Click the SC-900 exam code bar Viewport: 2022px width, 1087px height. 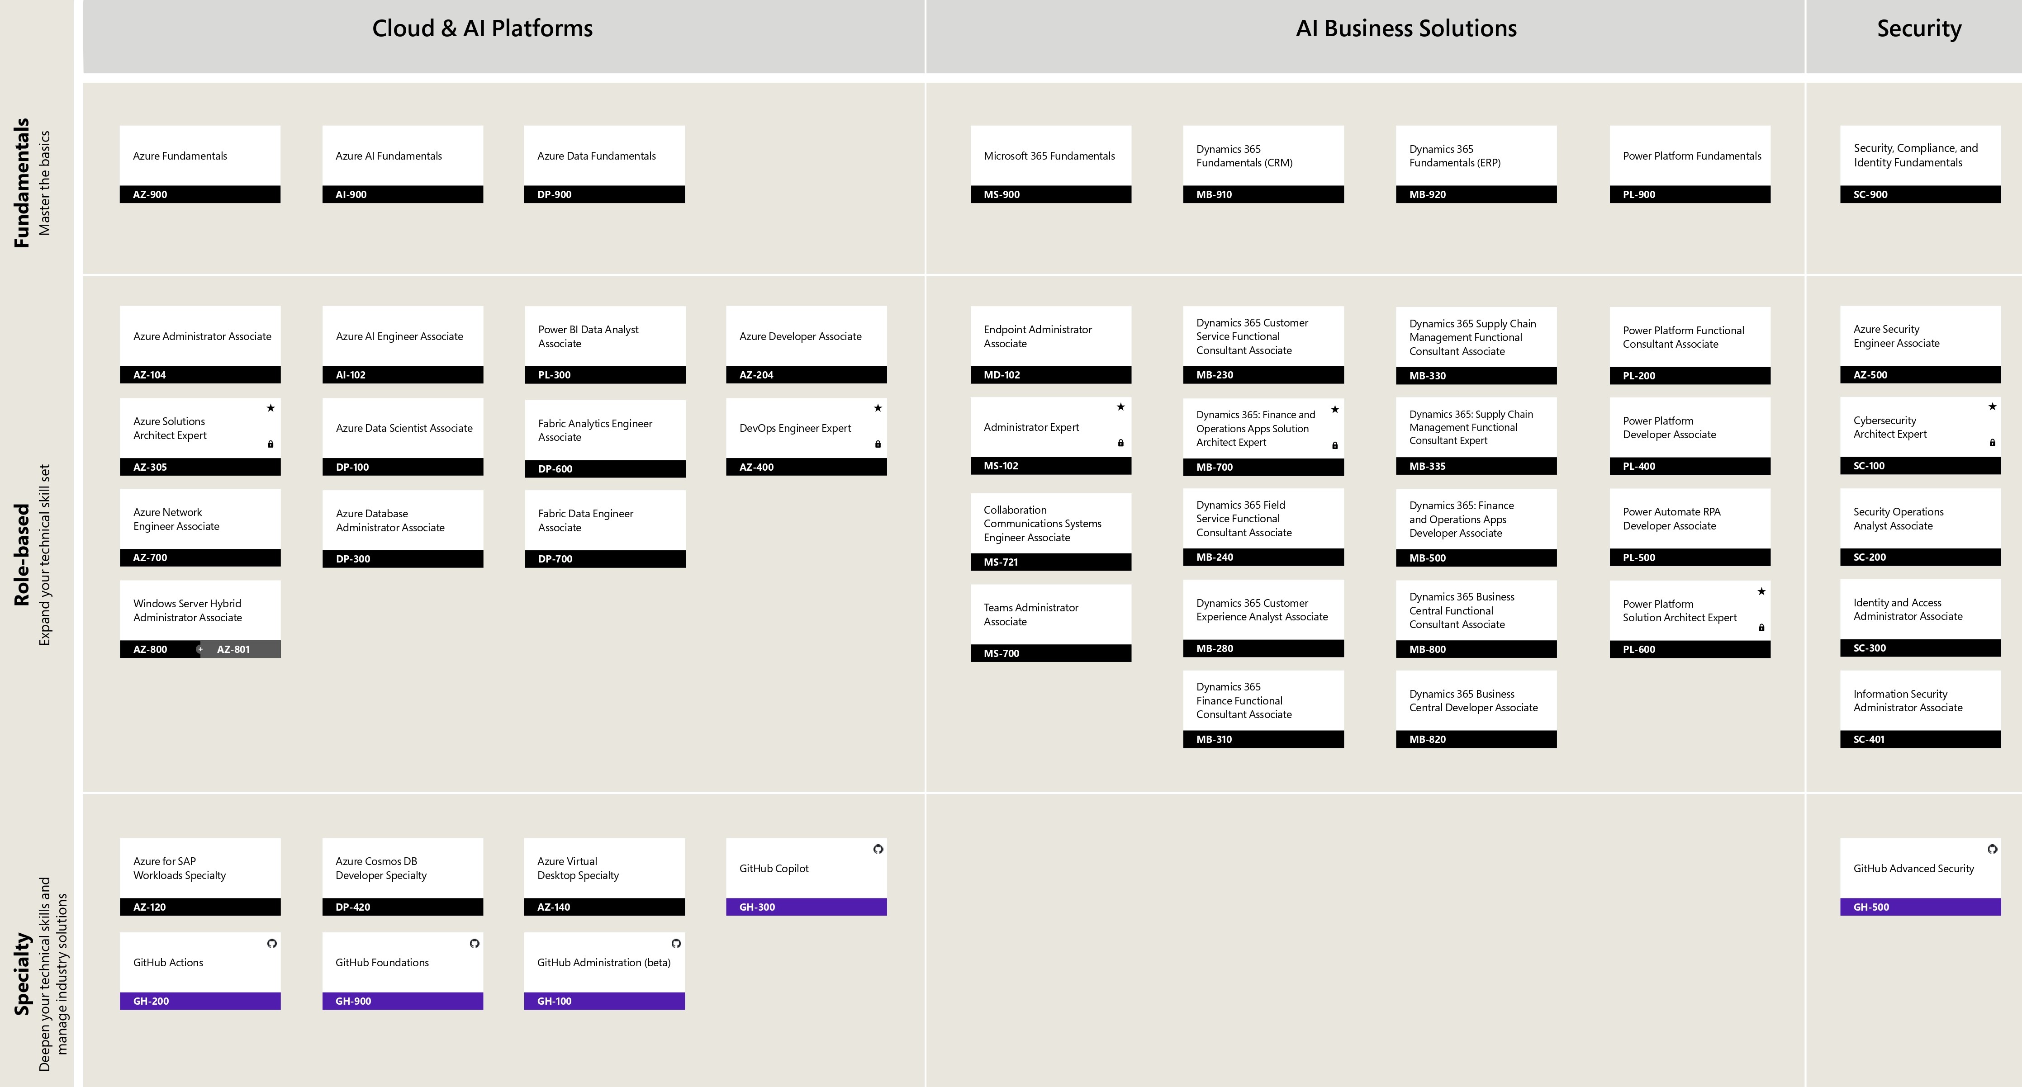point(1920,194)
